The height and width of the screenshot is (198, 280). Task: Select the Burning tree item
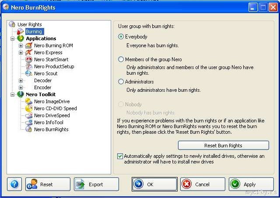[34, 31]
